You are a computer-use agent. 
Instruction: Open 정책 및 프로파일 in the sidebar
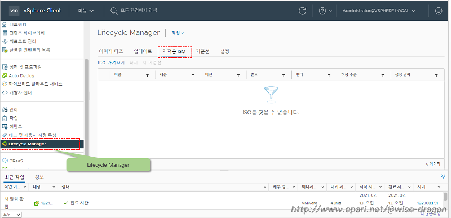point(25,67)
